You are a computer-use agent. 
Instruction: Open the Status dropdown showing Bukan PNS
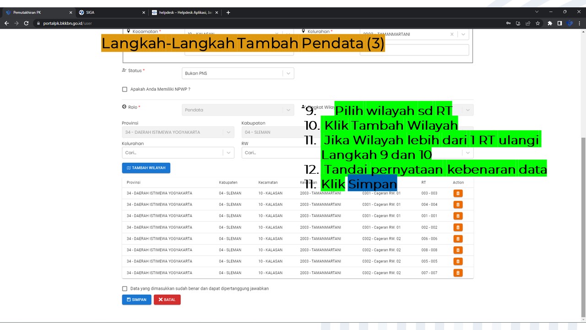point(288,73)
